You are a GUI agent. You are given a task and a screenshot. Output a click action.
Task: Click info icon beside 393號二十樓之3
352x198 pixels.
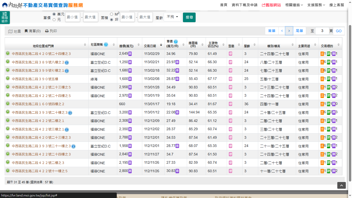click(x=70, y=113)
